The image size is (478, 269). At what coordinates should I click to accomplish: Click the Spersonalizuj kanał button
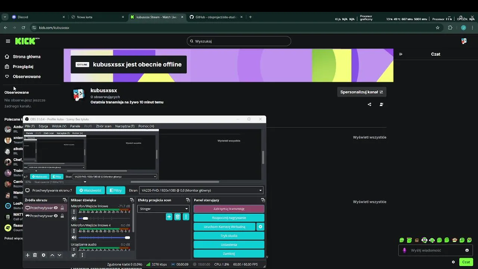361,92
